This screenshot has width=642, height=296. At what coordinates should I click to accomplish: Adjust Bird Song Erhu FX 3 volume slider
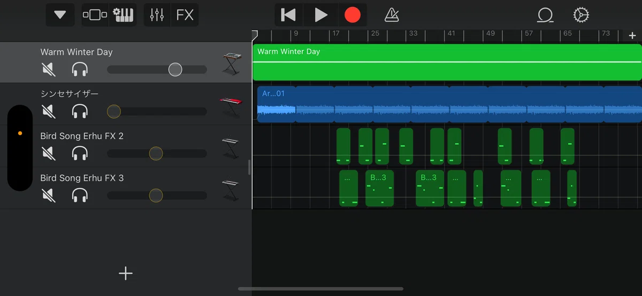[x=157, y=196]
